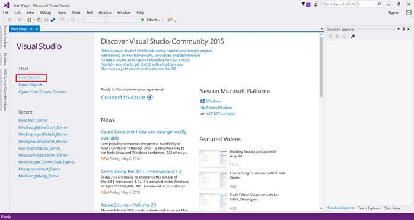Click the Open Project link
The width and height of the screenshot is (414, 220).
tap(31, 85)
